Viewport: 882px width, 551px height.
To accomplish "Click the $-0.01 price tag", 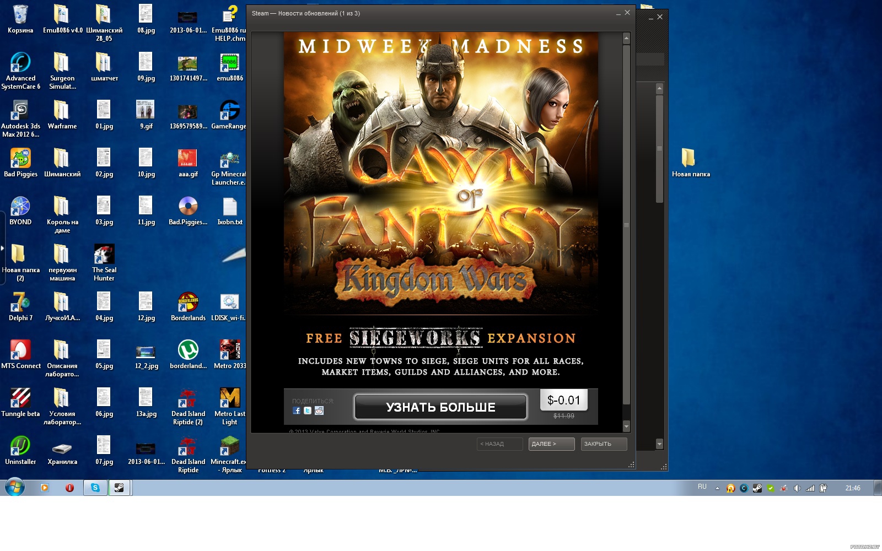I will [x=564, y=400].
